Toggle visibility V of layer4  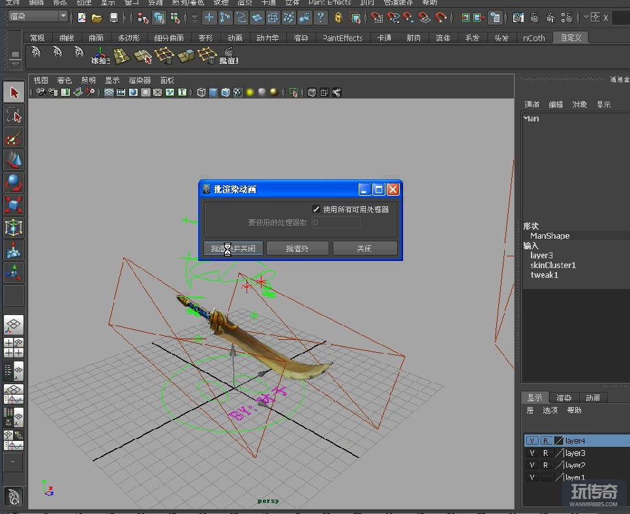point(532,441)
